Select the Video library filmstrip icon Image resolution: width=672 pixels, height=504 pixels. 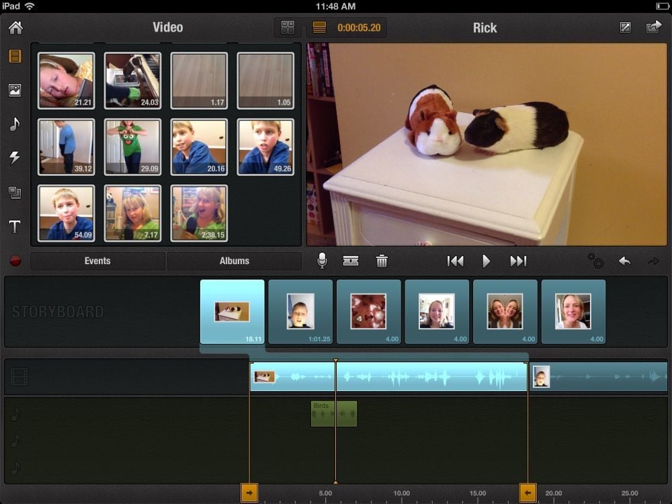[x=15, y=56]
